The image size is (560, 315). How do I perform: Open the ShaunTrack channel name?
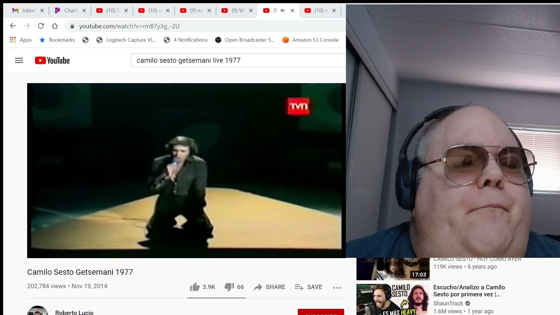(448, 303)
